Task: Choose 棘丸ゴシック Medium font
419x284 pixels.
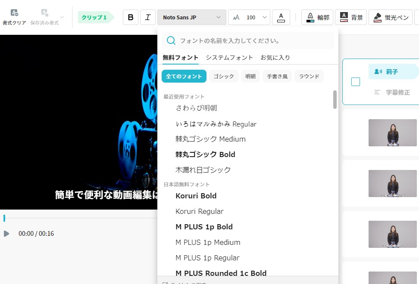Action: pos(210,139)
